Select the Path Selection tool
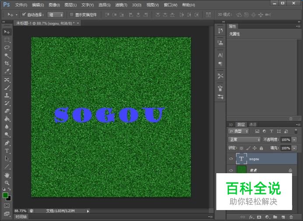This screenshot has height=221, width=303. click(x=7, y=159)
